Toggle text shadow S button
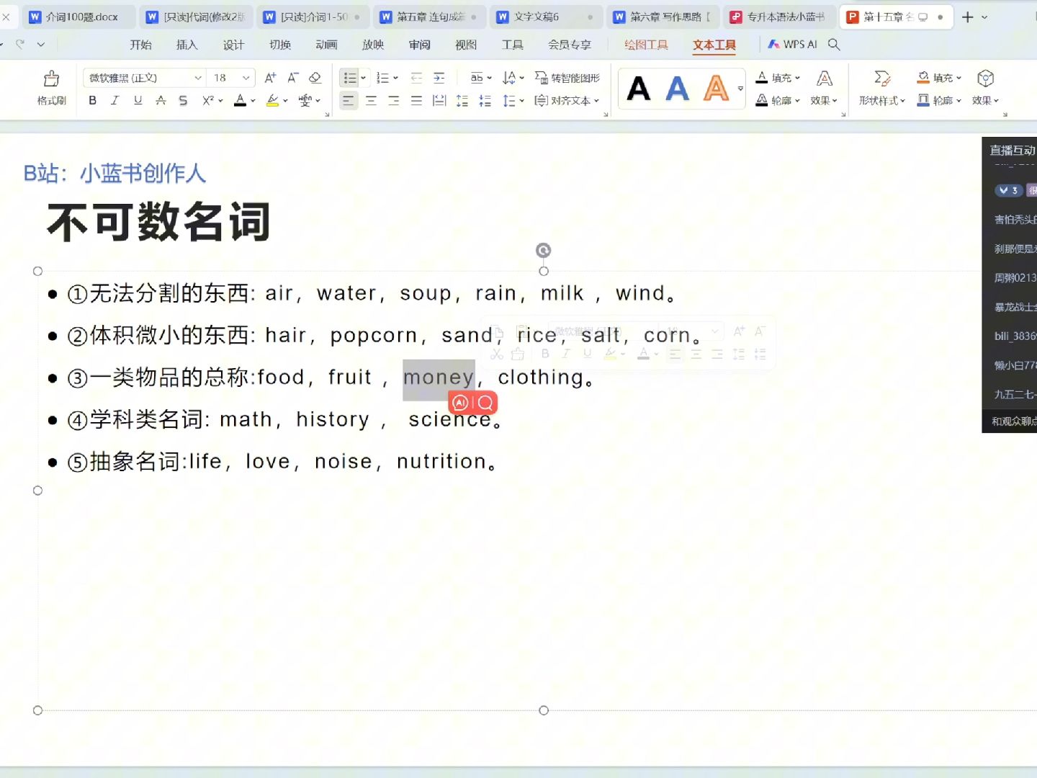 tap(183, 101)
